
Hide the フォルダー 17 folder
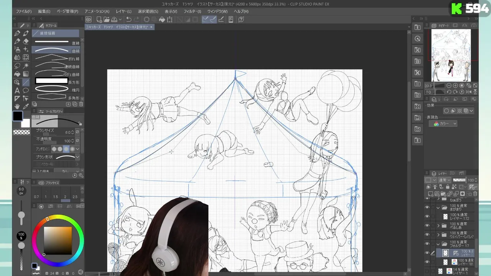(427, 244)
